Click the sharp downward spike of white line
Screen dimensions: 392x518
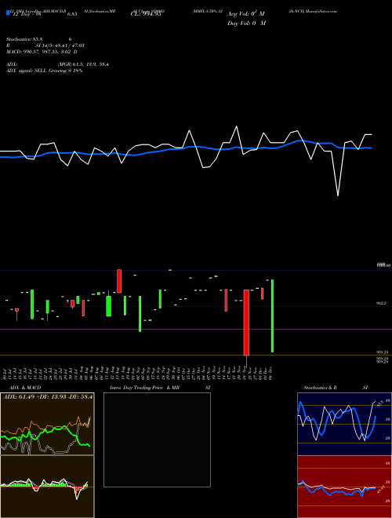tap(338, 195)
